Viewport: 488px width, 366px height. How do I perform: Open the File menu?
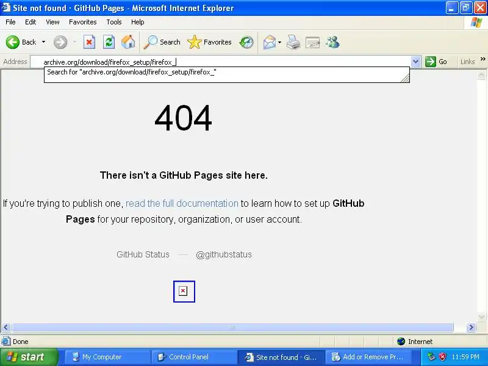pyautogui.click(x=10, y=22)
